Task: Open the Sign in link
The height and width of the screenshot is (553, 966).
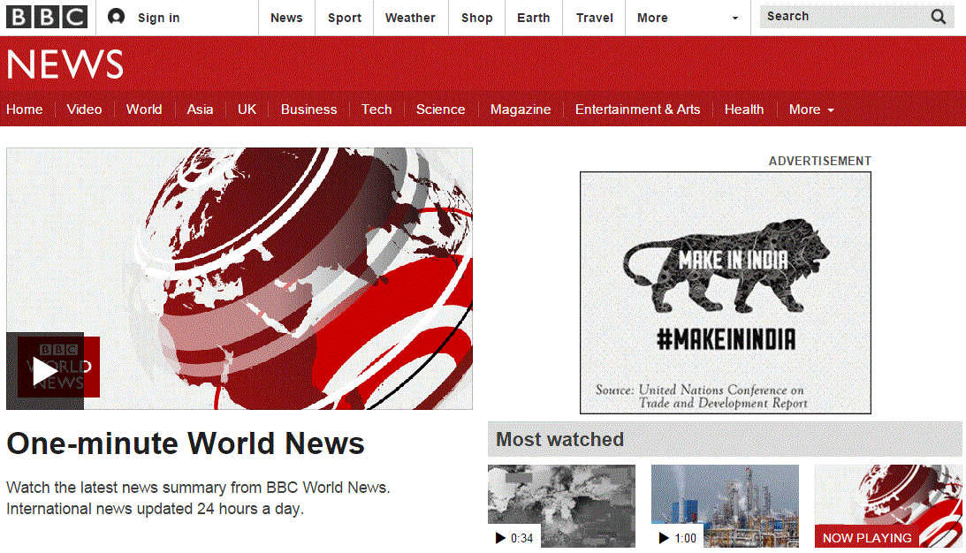Action: click(159, 18)
